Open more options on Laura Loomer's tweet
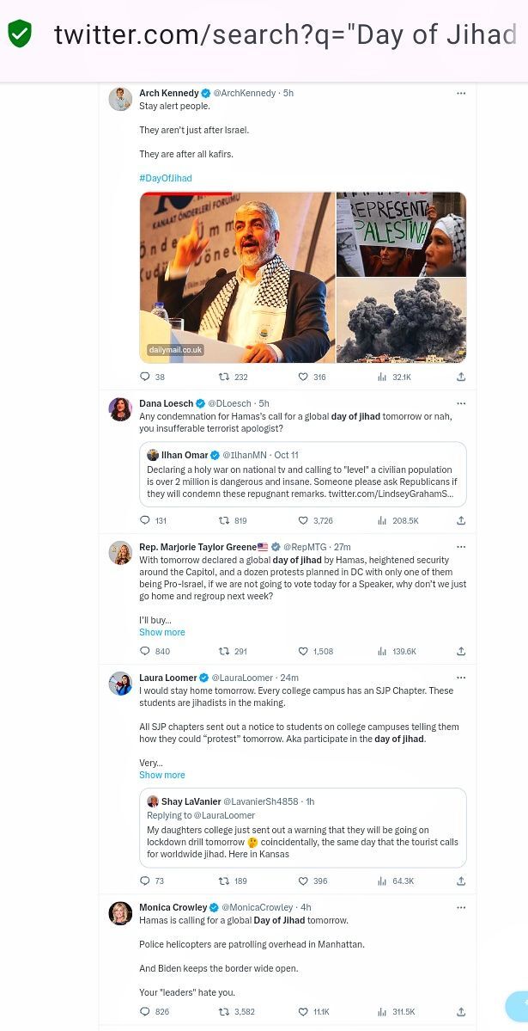This screenshot has width=528, height=1031. (x=461, y=678)
